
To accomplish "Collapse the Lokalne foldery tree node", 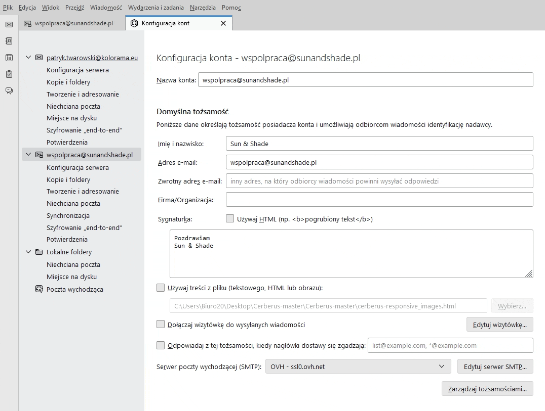I will [x=28, y=252].
